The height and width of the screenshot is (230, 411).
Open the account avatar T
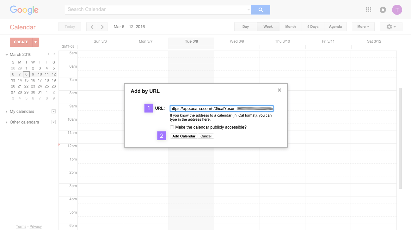click(397, 10)
